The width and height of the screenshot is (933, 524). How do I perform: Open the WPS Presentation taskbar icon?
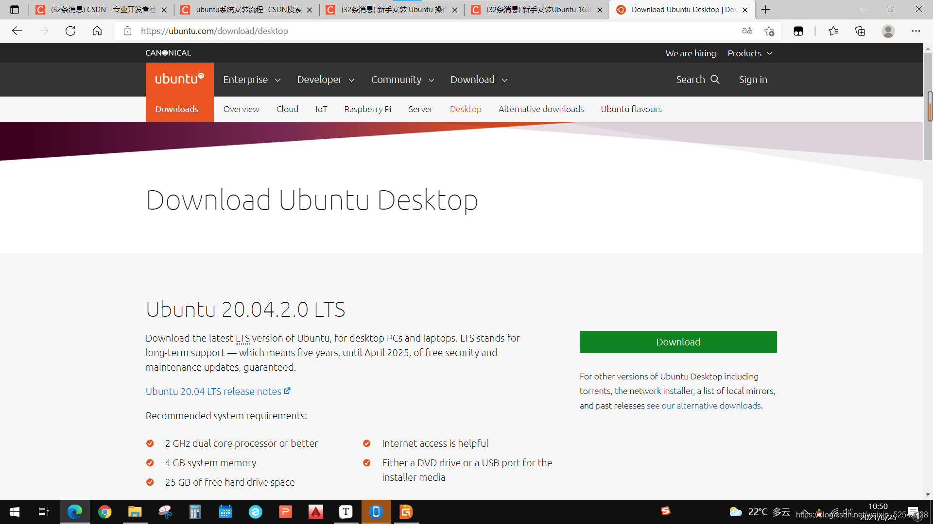coord(286,512)
